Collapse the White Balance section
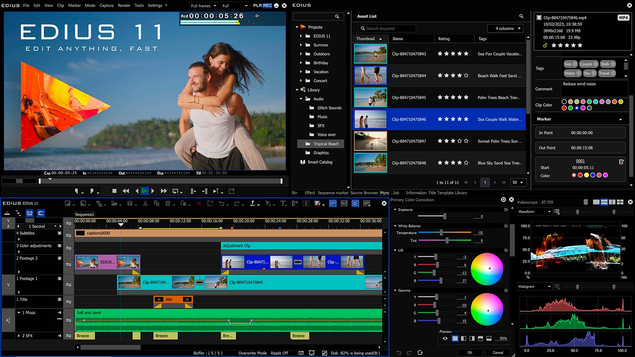This screenshot has height=357, width=635. click(x=395, y=226)
